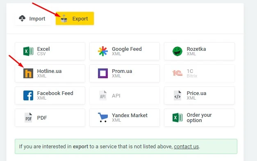Choose Google Feed XML export
This screenshot has height=161, width=257.
click(125, 51)
